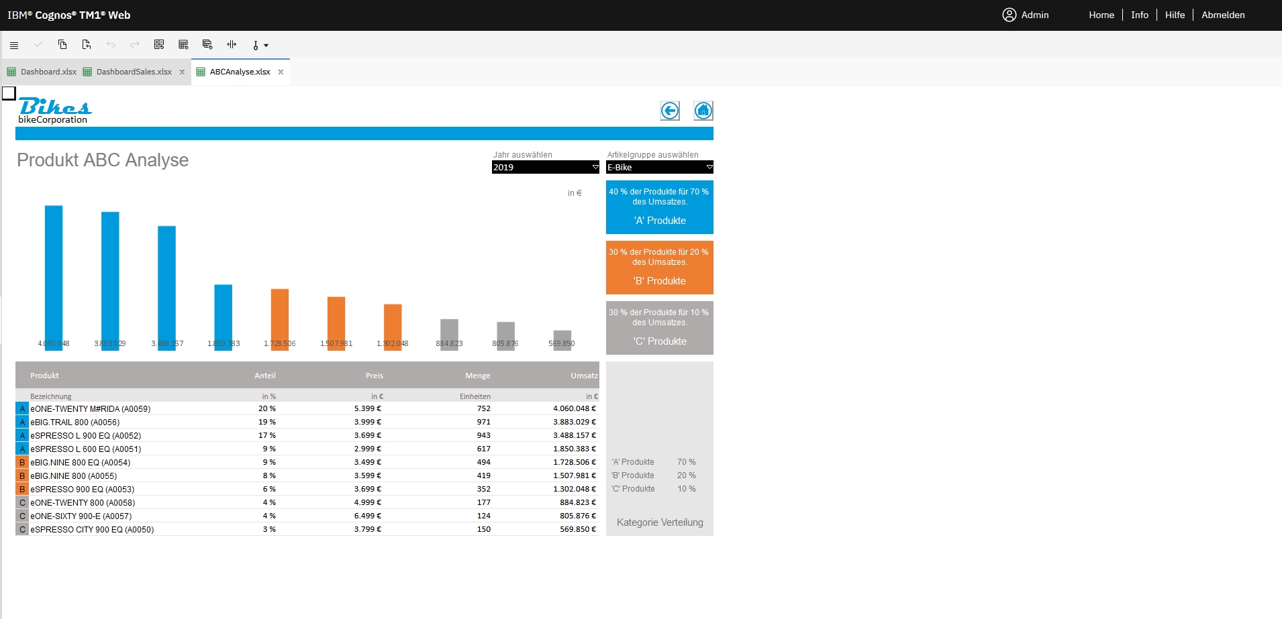This screenshot has height=619, width=1282.
Task: Click the Anteil column header
Action: 265,376
